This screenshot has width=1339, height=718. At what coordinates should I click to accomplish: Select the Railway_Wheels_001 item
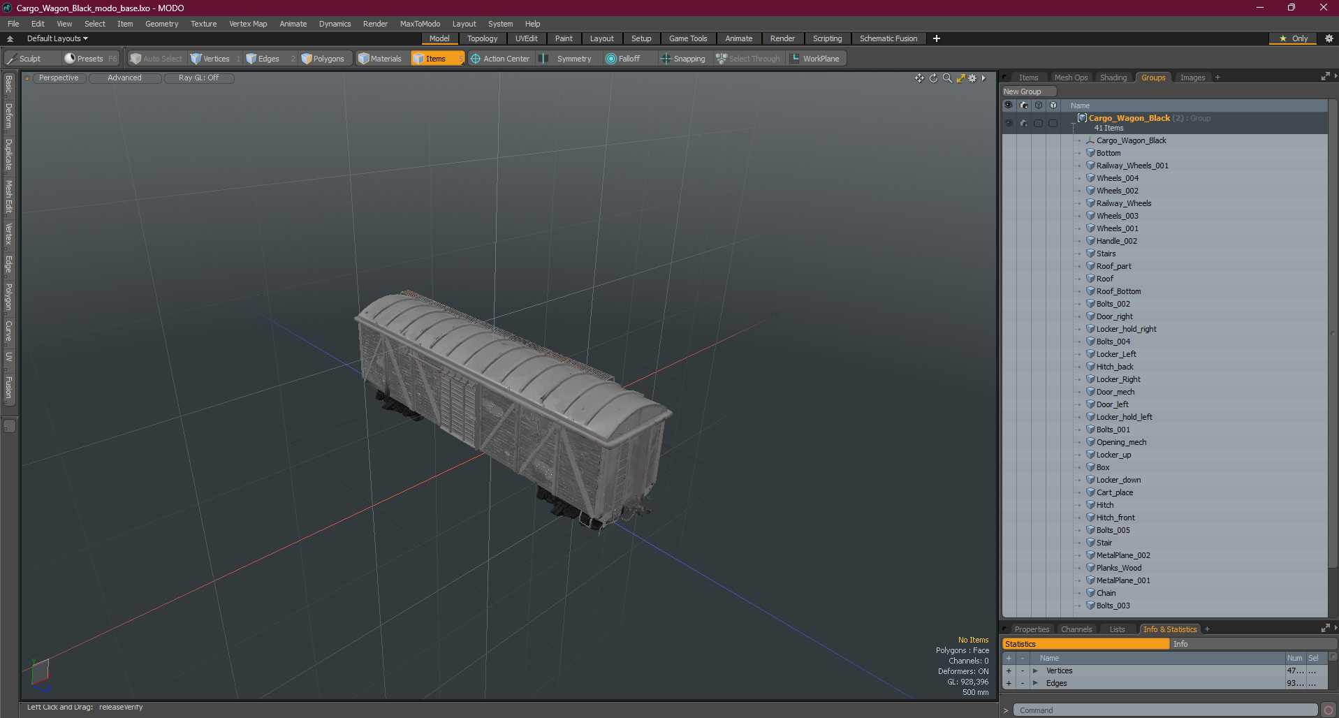1132,166
